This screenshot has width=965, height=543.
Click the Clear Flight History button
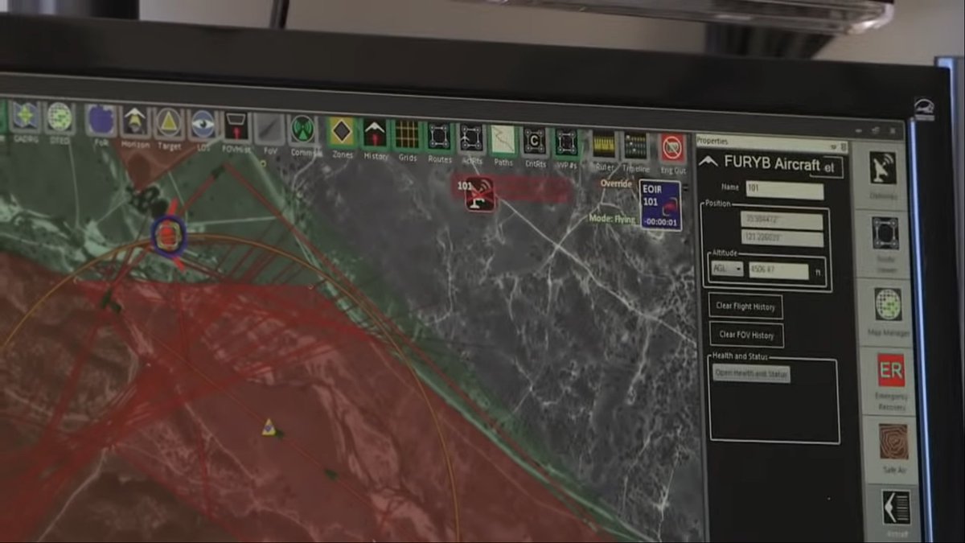pos(746,306)
